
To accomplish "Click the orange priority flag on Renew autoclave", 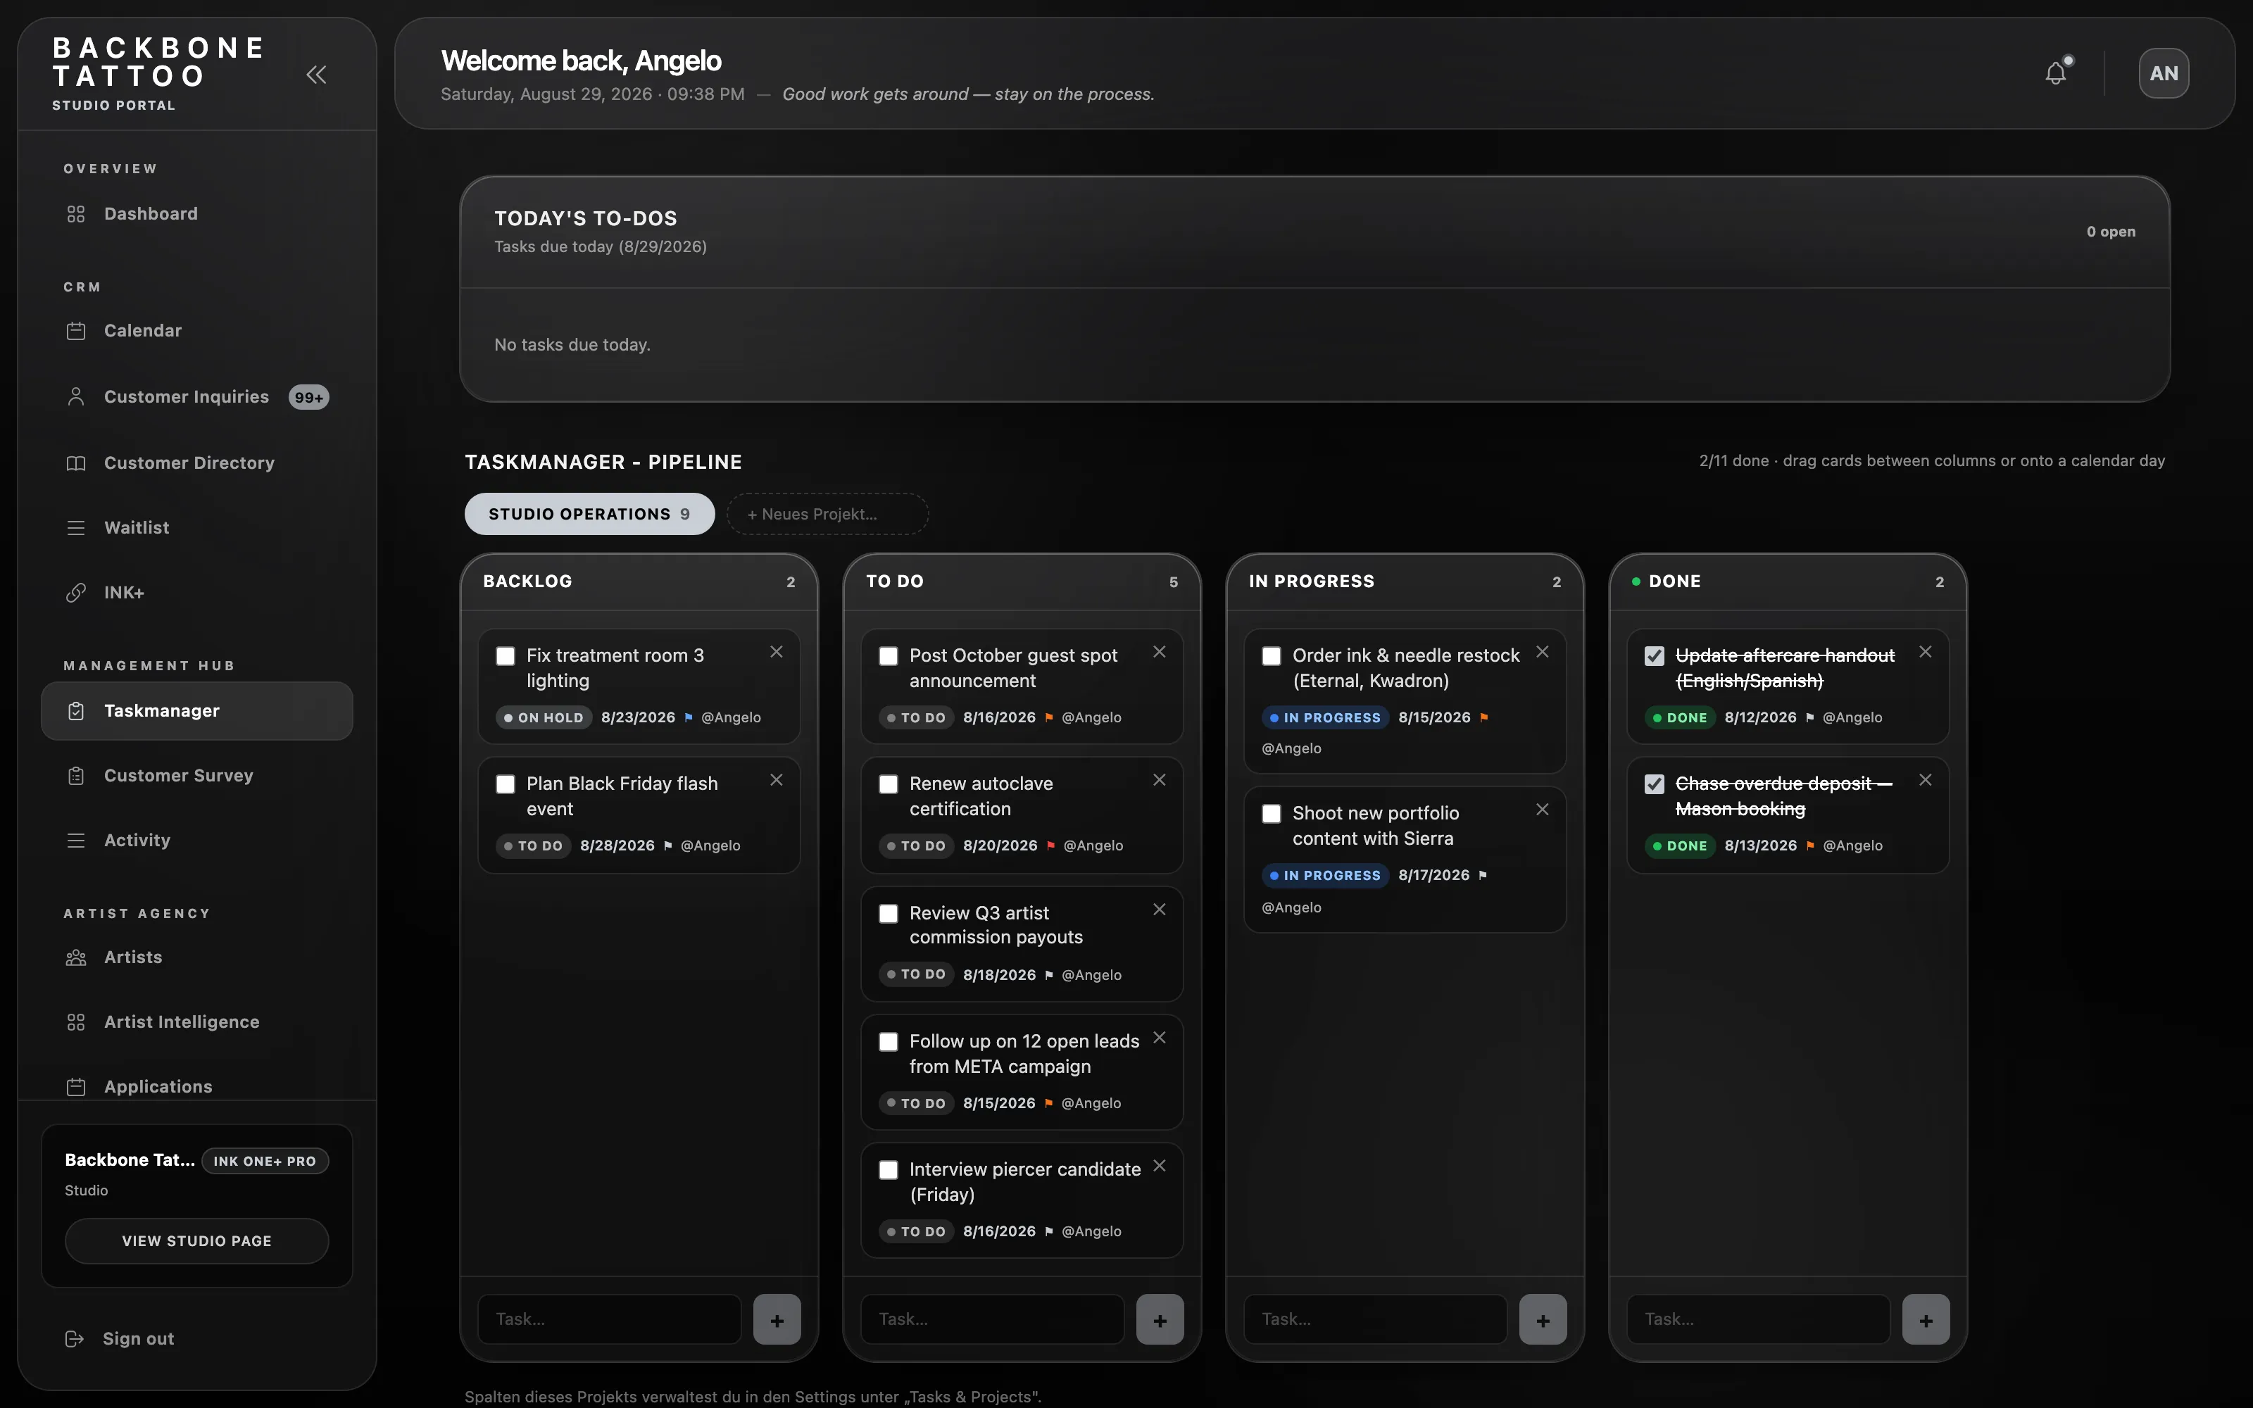I will (x=1051, y=846).
